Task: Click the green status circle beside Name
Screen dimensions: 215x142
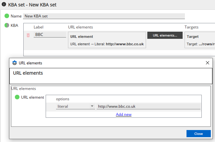Action: point(7,16)
